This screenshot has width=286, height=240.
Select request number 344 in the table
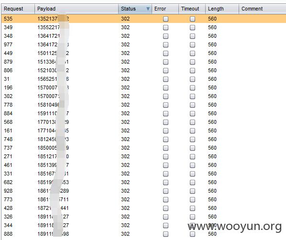[8, 225]
